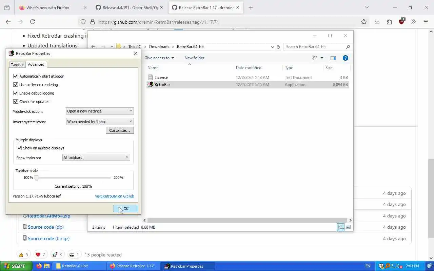Open Firefox hamburger application menu
This screenshot has width=434, height=271.
426,22
